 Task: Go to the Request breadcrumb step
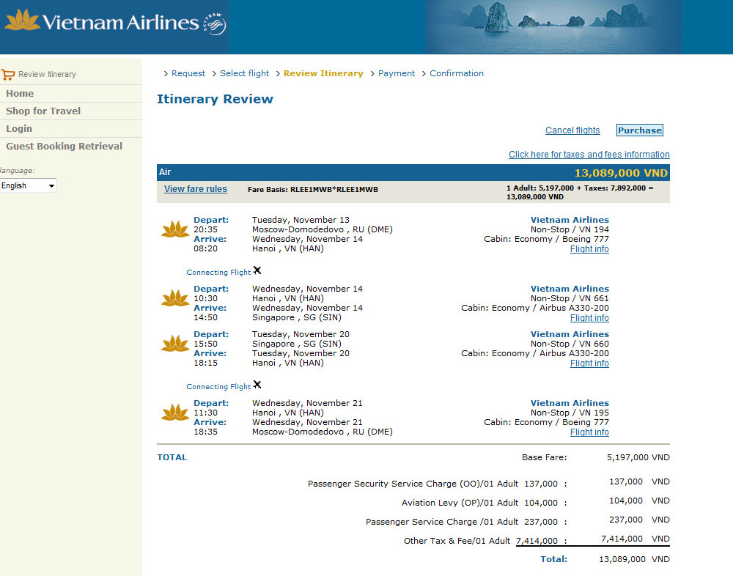188,73
